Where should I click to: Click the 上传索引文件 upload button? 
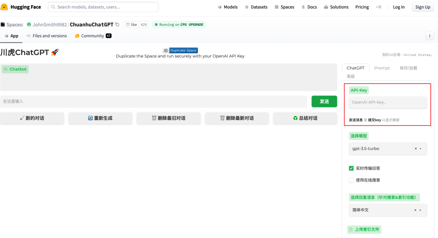tap(364, 229)
